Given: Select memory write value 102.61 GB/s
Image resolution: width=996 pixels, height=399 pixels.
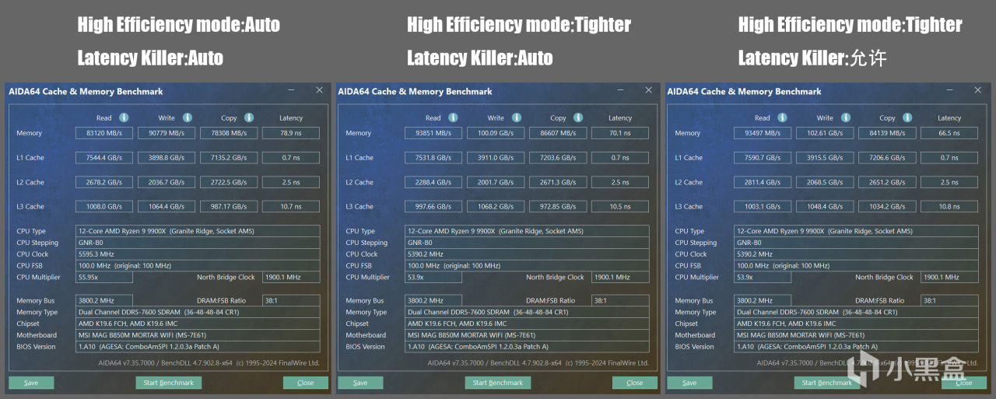Looking at the screenshot, I should click(x=825, y=133).
